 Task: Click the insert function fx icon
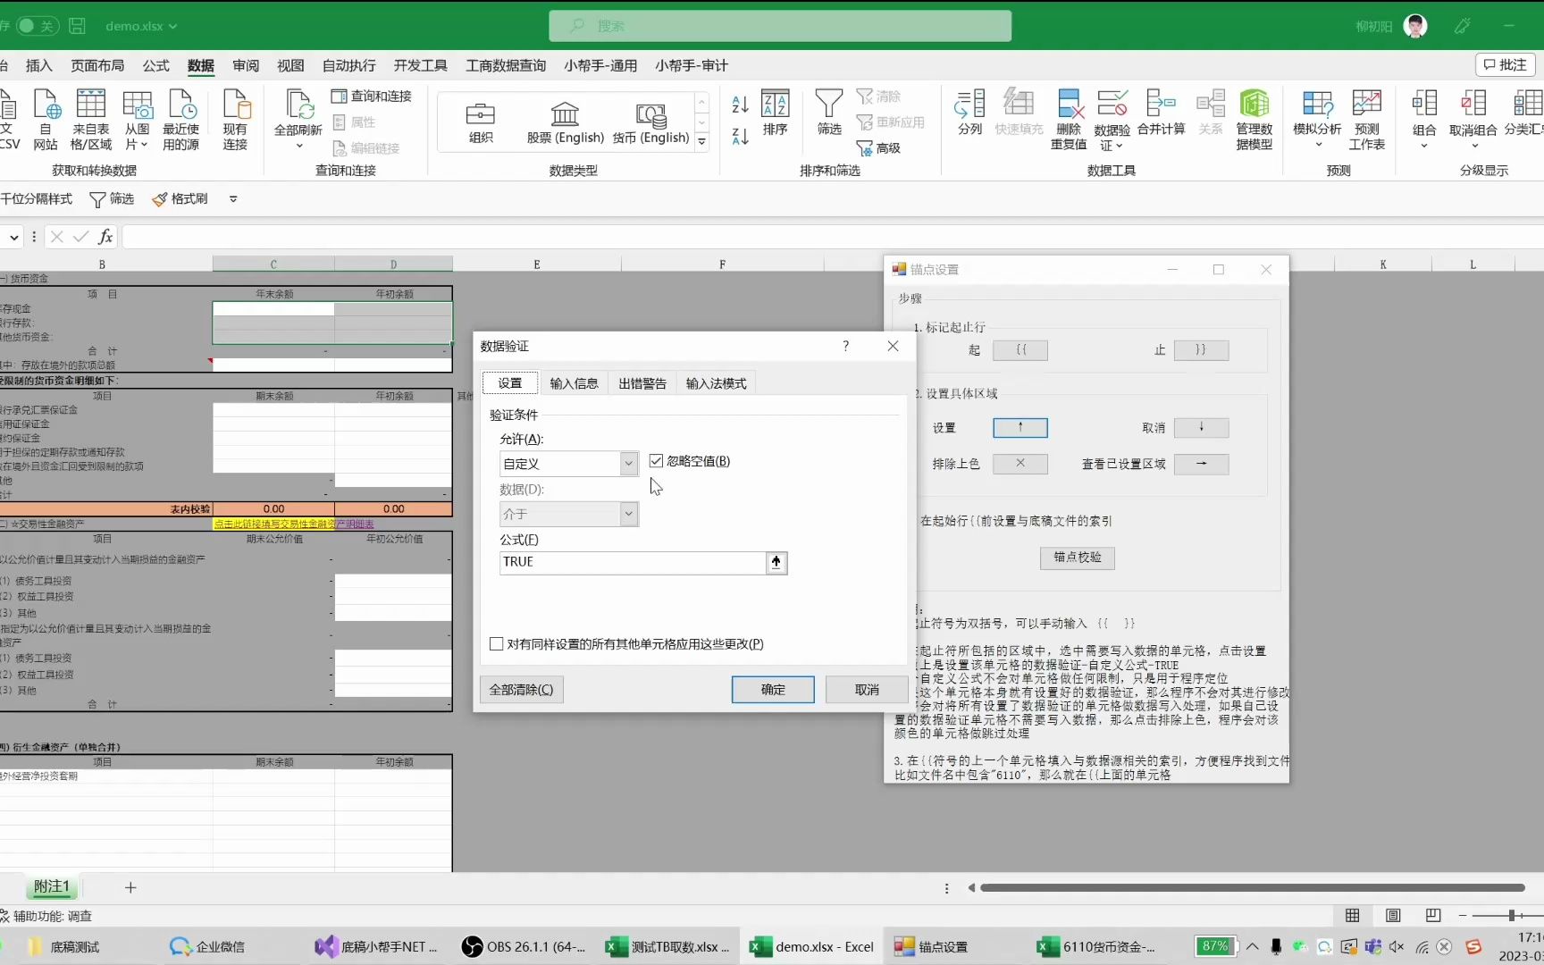105,237
